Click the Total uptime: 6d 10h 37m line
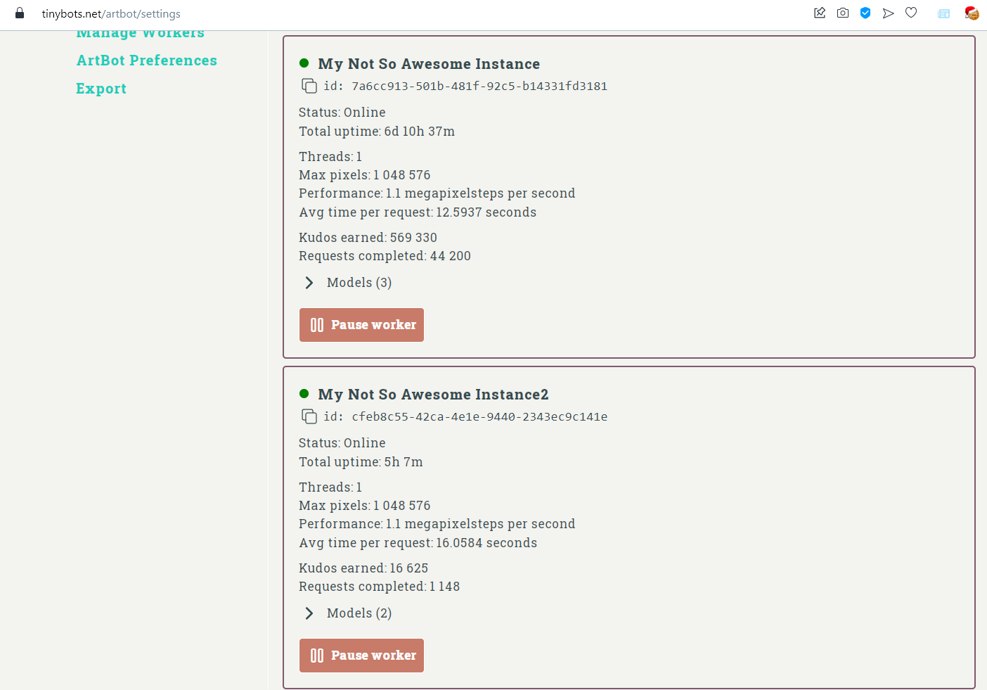 click(377, 132)
